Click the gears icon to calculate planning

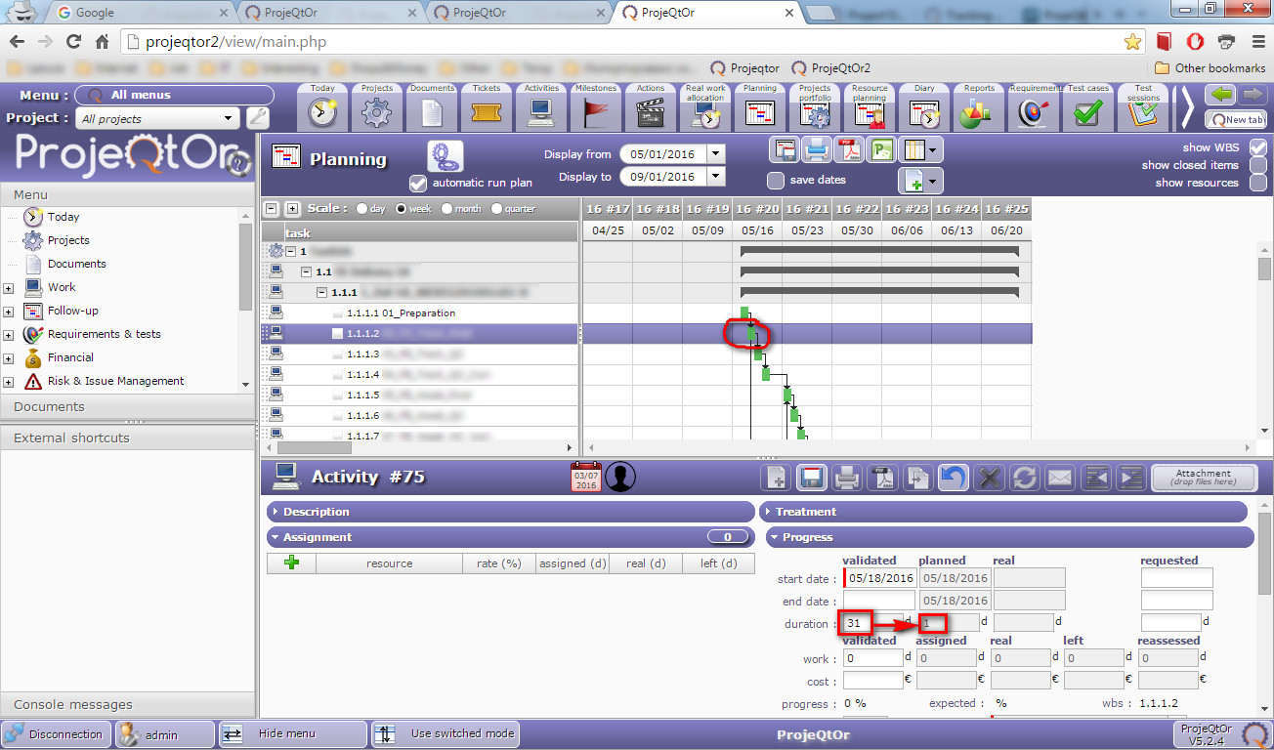pos(445,157)
